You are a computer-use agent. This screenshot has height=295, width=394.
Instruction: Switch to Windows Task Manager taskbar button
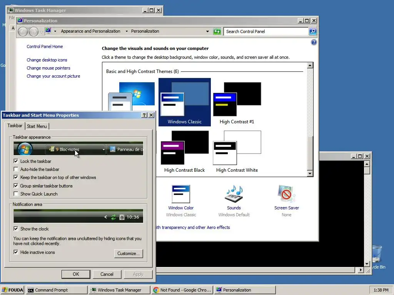120,290
